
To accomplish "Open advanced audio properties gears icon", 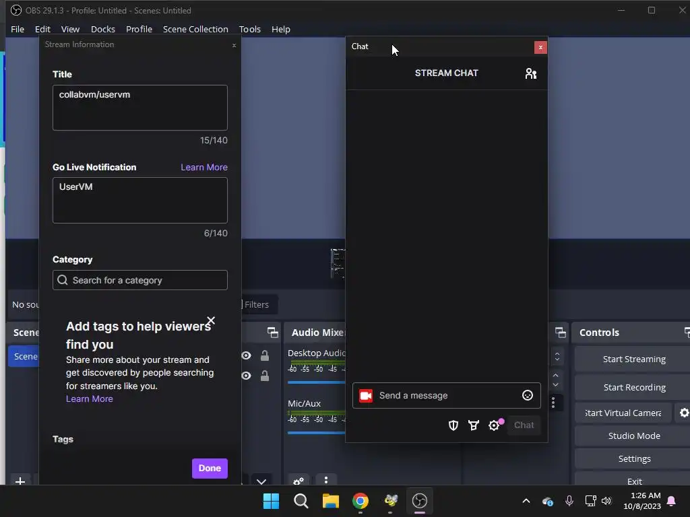I will click(x=299, y=481).
